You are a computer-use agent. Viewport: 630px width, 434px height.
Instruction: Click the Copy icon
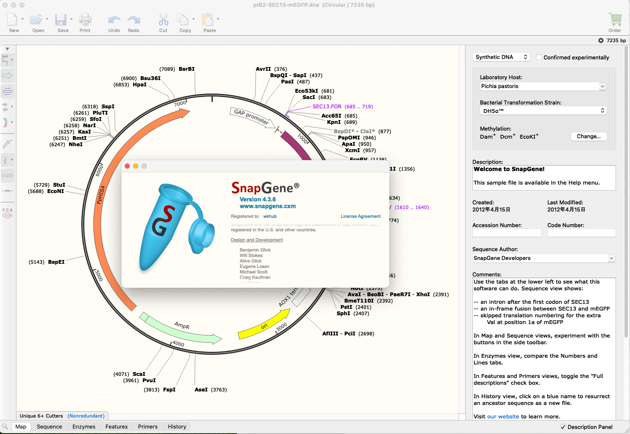tap(183, 19)
